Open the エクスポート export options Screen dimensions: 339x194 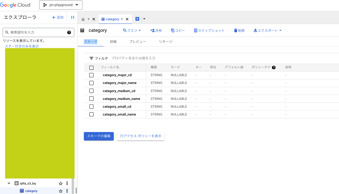tap(267, 30)
